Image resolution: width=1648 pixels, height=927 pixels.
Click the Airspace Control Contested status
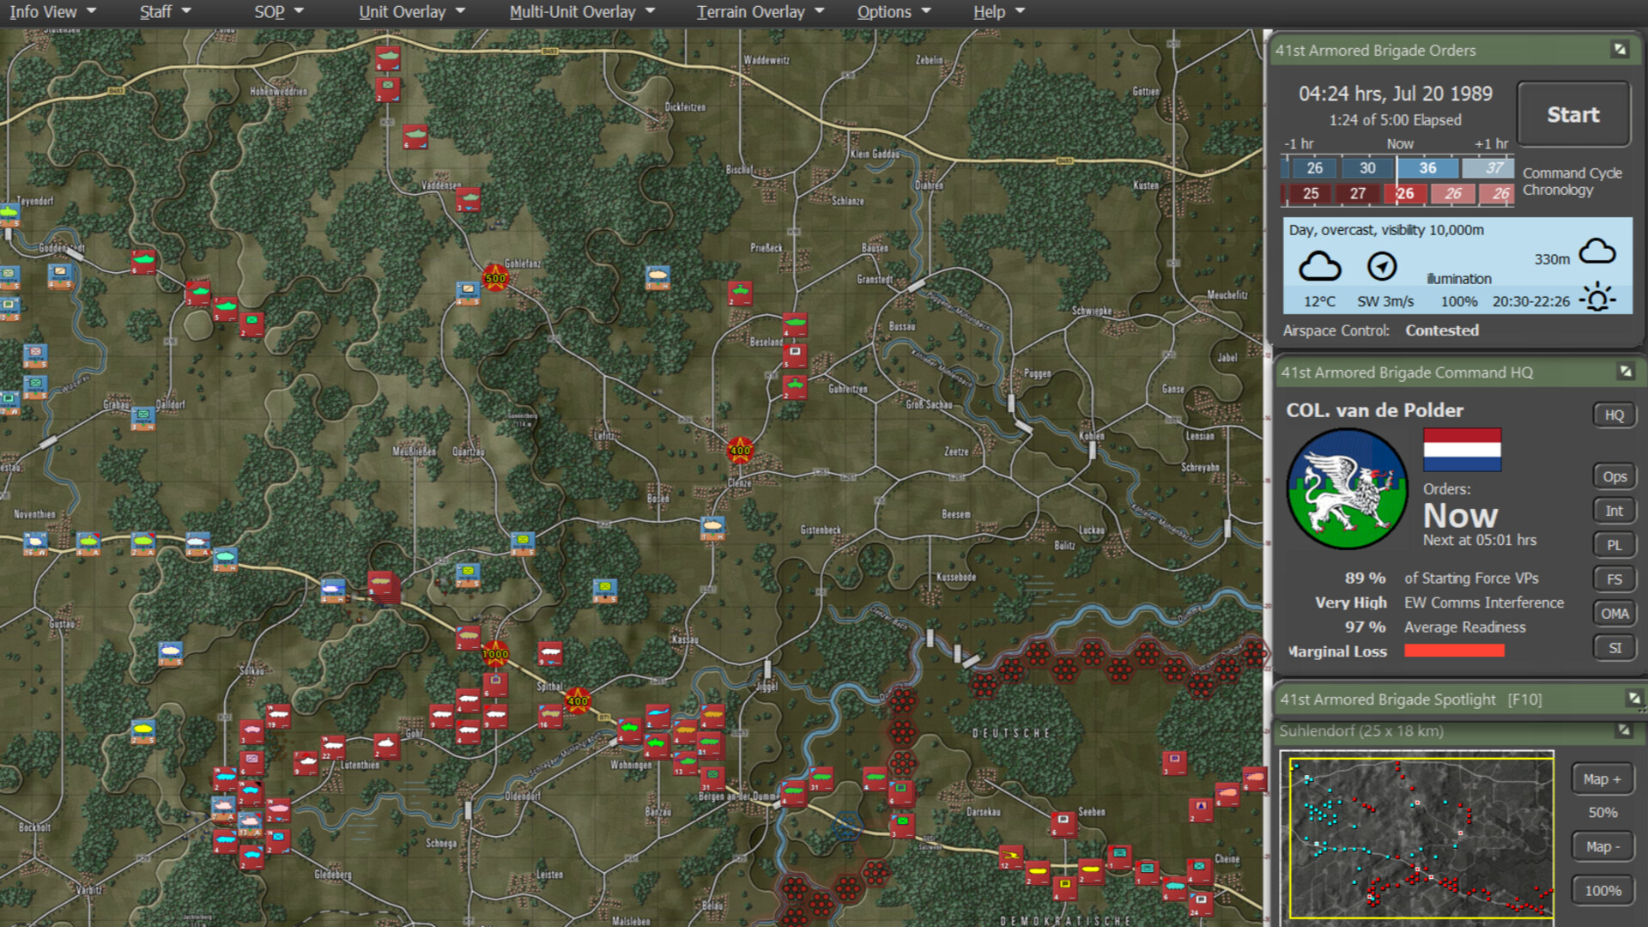pos(1441,330)
